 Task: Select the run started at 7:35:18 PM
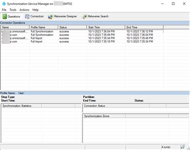click(x=82, y=41)
